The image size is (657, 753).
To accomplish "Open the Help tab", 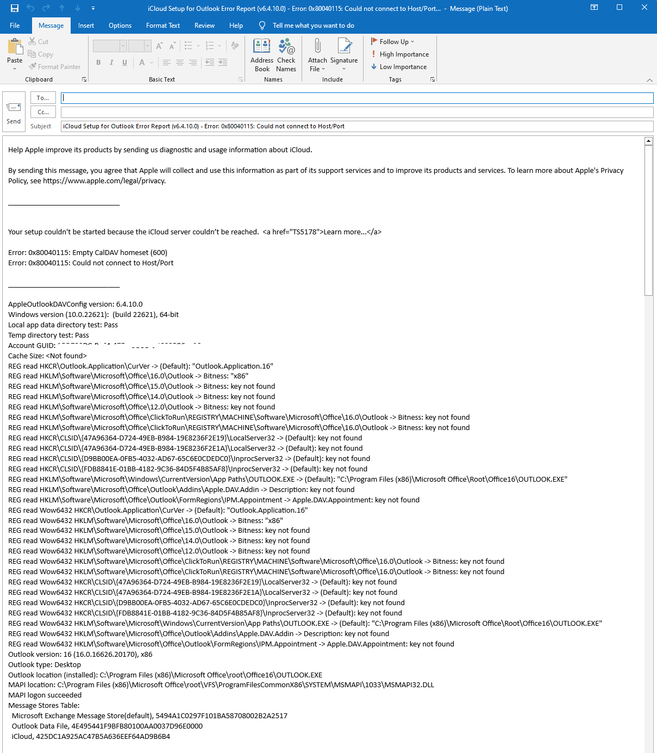I will pyautogui.click(x=236, y=26).
